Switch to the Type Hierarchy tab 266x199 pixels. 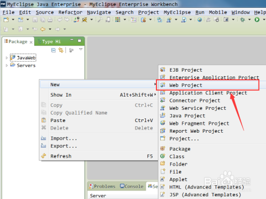click(x=49, y=42)
